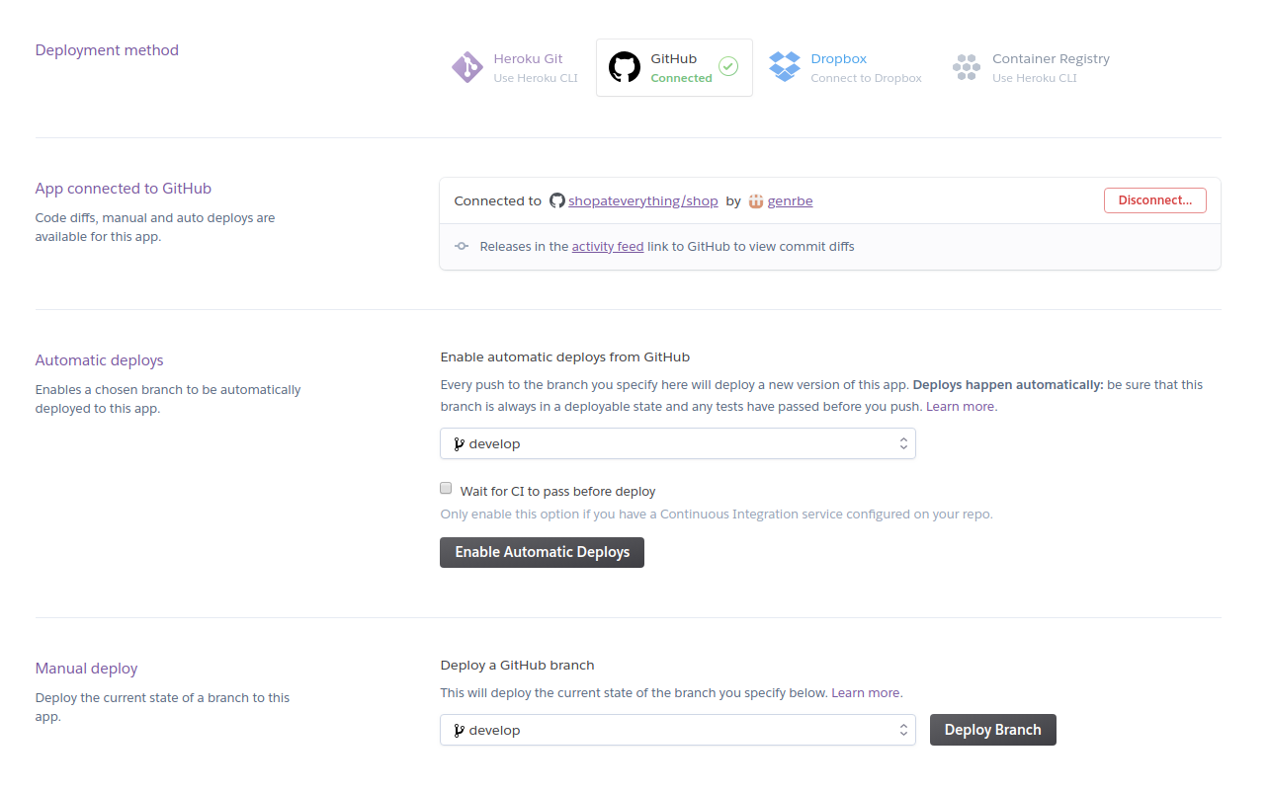Click the Container Registry hexagon icon
This screenshot has height=792, width=1269.
pos(966,67)
